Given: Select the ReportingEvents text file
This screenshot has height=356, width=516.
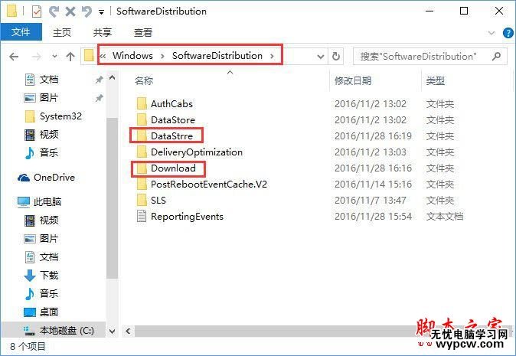Looking at the screenshot, I should tap(188, 217).
